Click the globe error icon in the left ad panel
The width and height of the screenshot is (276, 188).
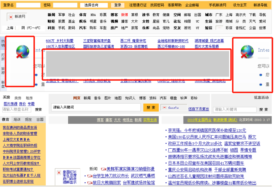point(22,52)
